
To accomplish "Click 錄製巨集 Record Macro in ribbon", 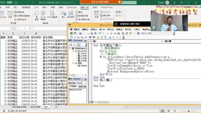I will point(19,12).
